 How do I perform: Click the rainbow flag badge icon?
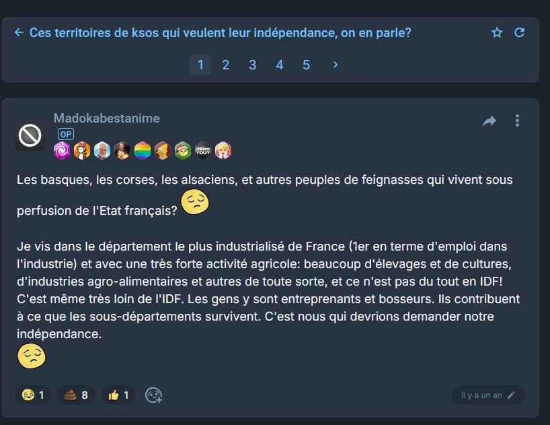[x=143, y=151]
